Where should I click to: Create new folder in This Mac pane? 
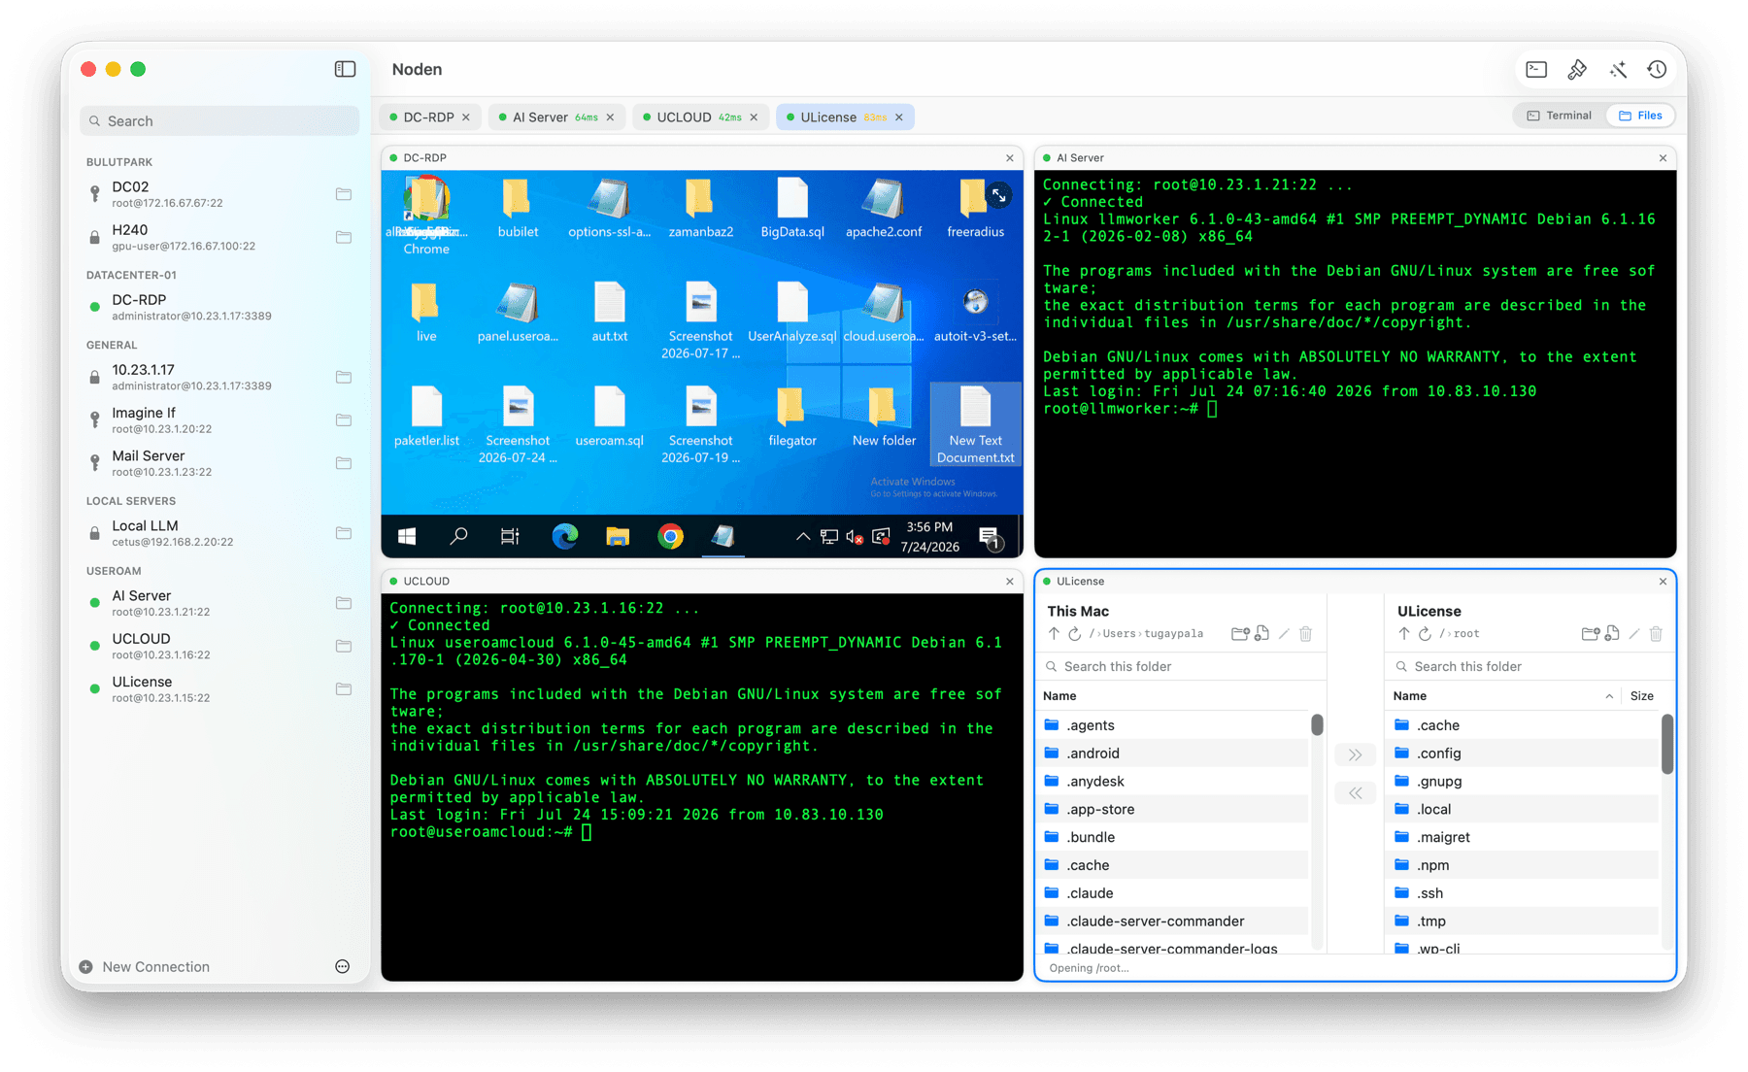click(1239, 634)
